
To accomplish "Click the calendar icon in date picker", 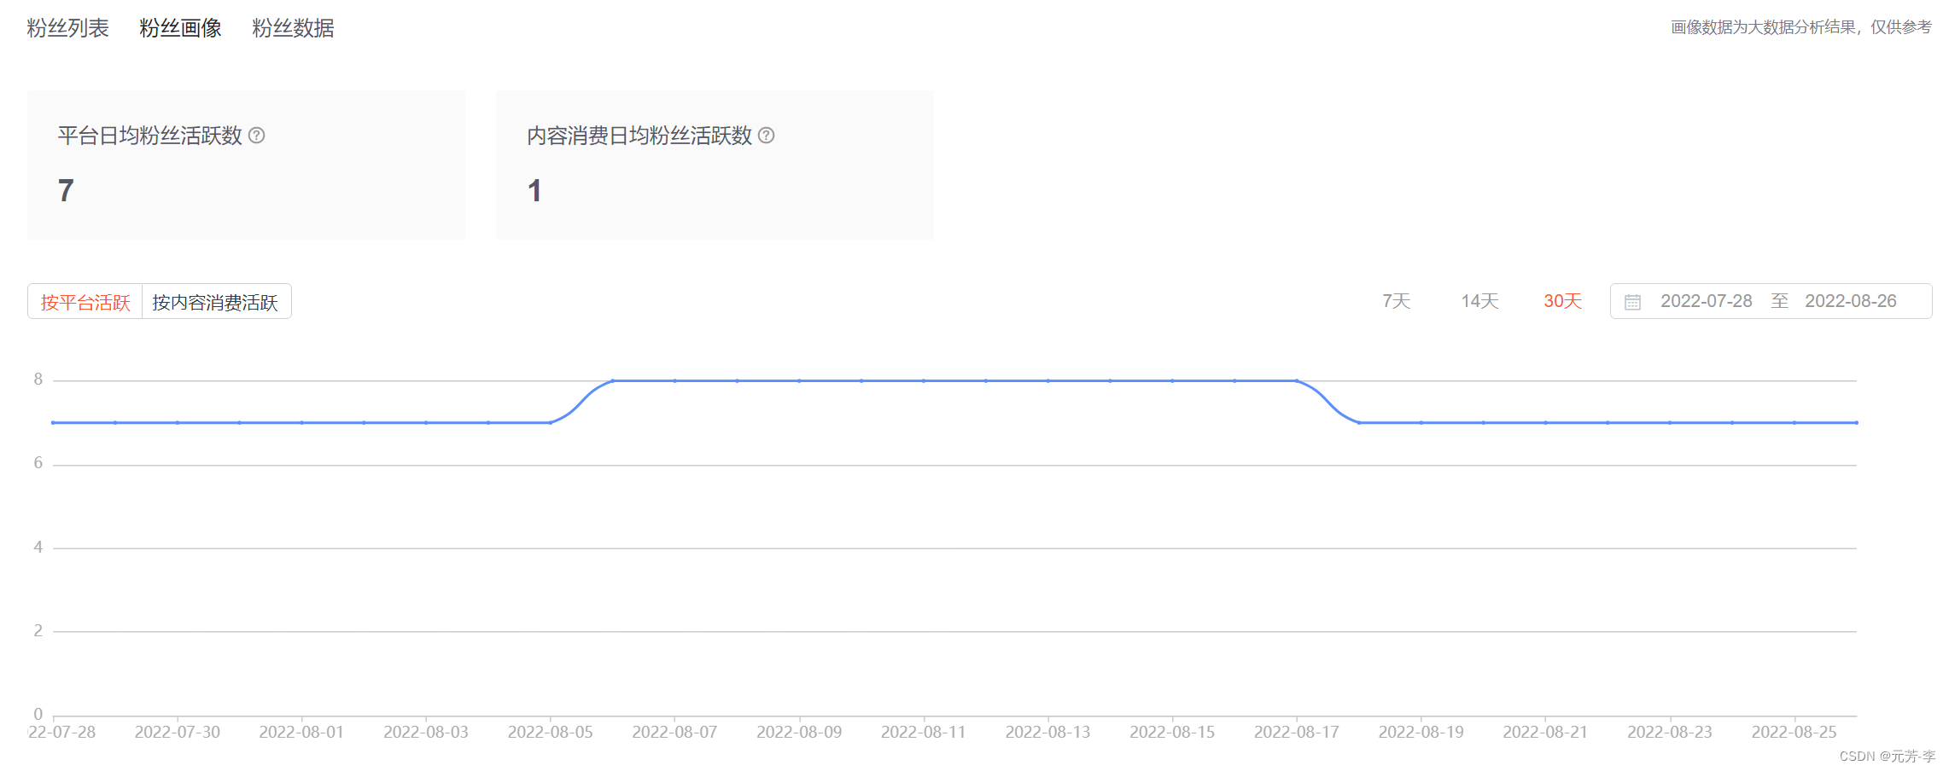I will click(1632, 302).
